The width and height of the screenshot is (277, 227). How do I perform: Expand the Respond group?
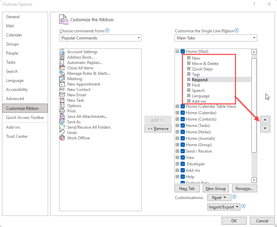pyautogui.click(x=189, y=79)
